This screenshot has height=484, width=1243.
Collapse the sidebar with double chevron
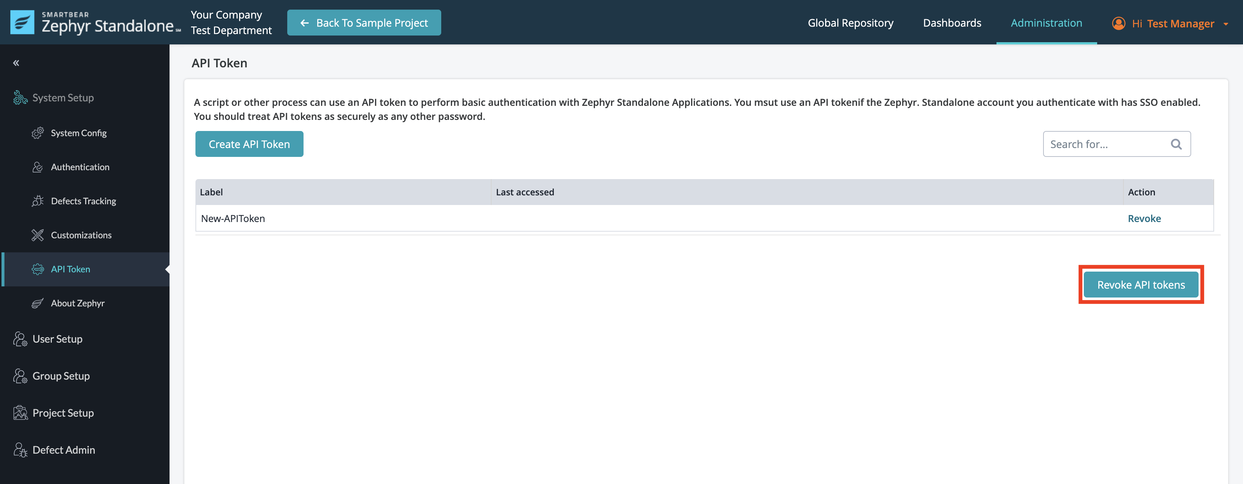click(x=16, y=63)
